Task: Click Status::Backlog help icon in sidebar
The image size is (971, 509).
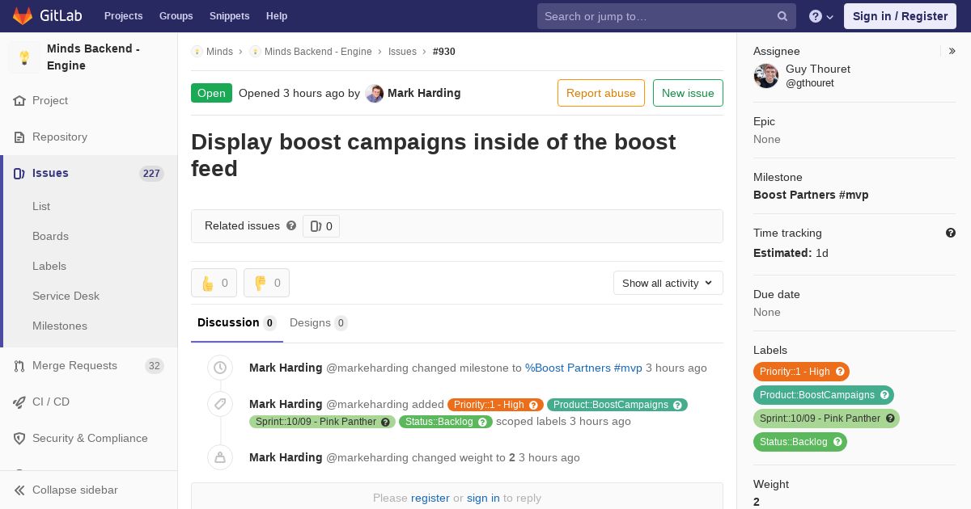Action: click(x=837, y=442)
